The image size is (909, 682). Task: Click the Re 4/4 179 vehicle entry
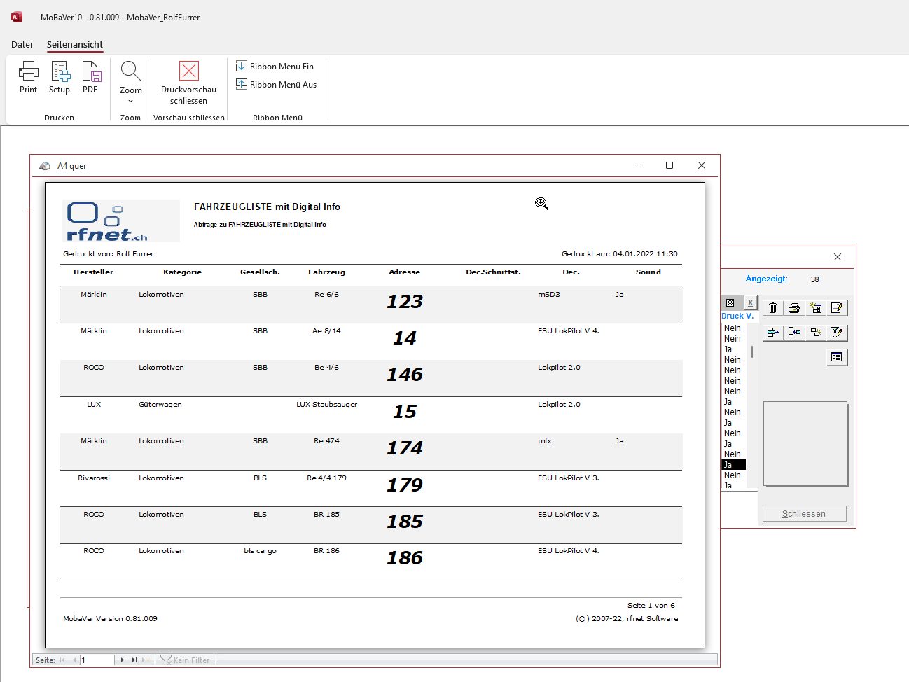pos(326,478)
